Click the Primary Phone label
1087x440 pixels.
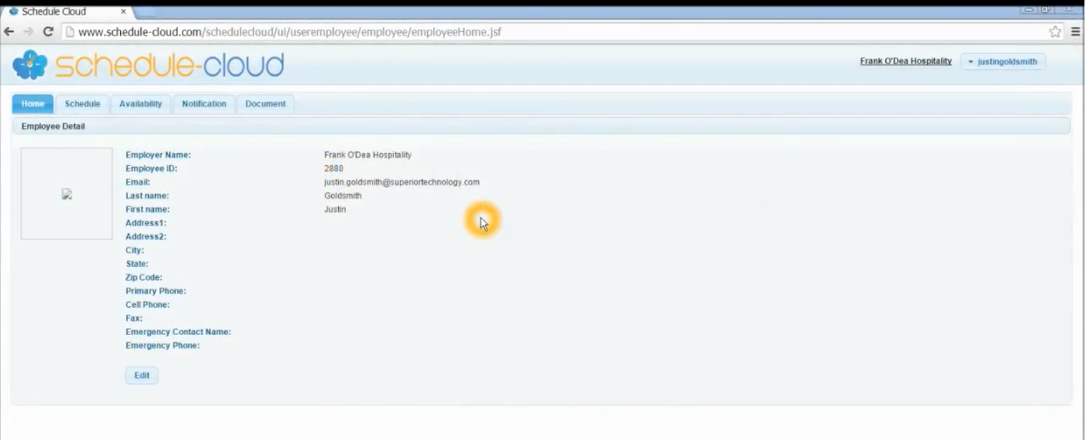tap(156, 291)
